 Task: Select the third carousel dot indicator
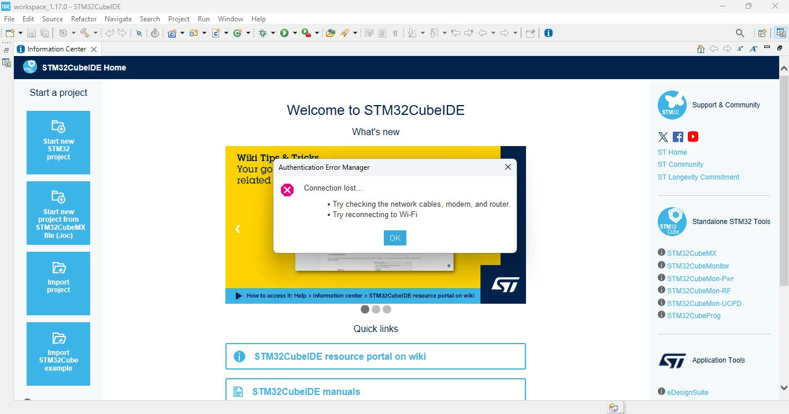tap(387, 309)
